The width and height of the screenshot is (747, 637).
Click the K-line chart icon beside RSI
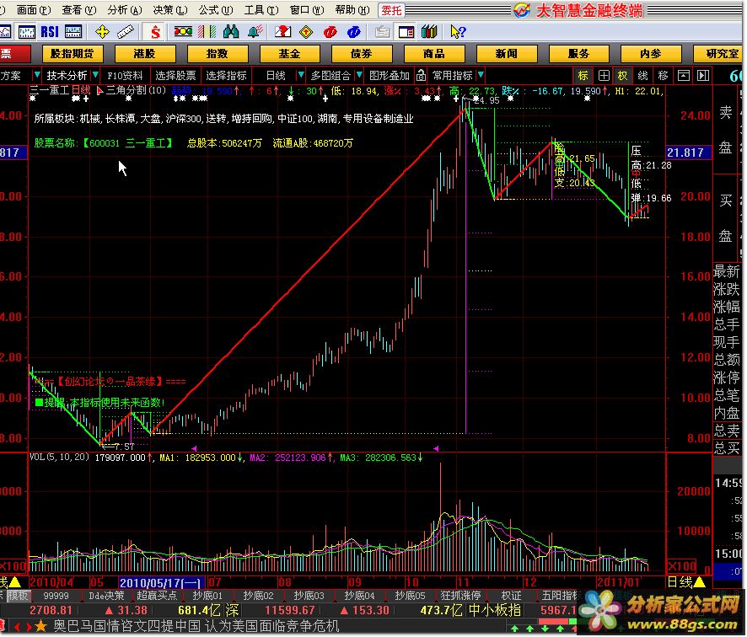click(27, 32)
